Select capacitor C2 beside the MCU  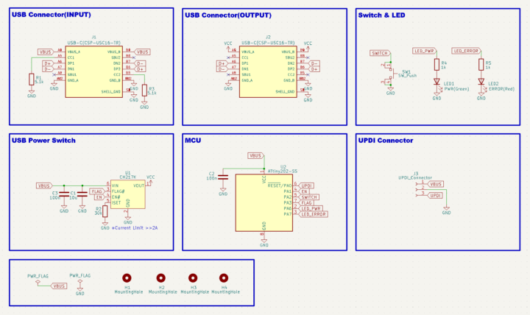pos(222,177)
